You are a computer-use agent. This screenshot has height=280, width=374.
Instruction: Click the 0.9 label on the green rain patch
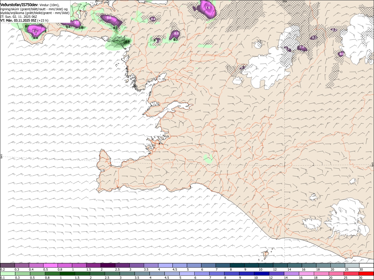tap(127, 42)
